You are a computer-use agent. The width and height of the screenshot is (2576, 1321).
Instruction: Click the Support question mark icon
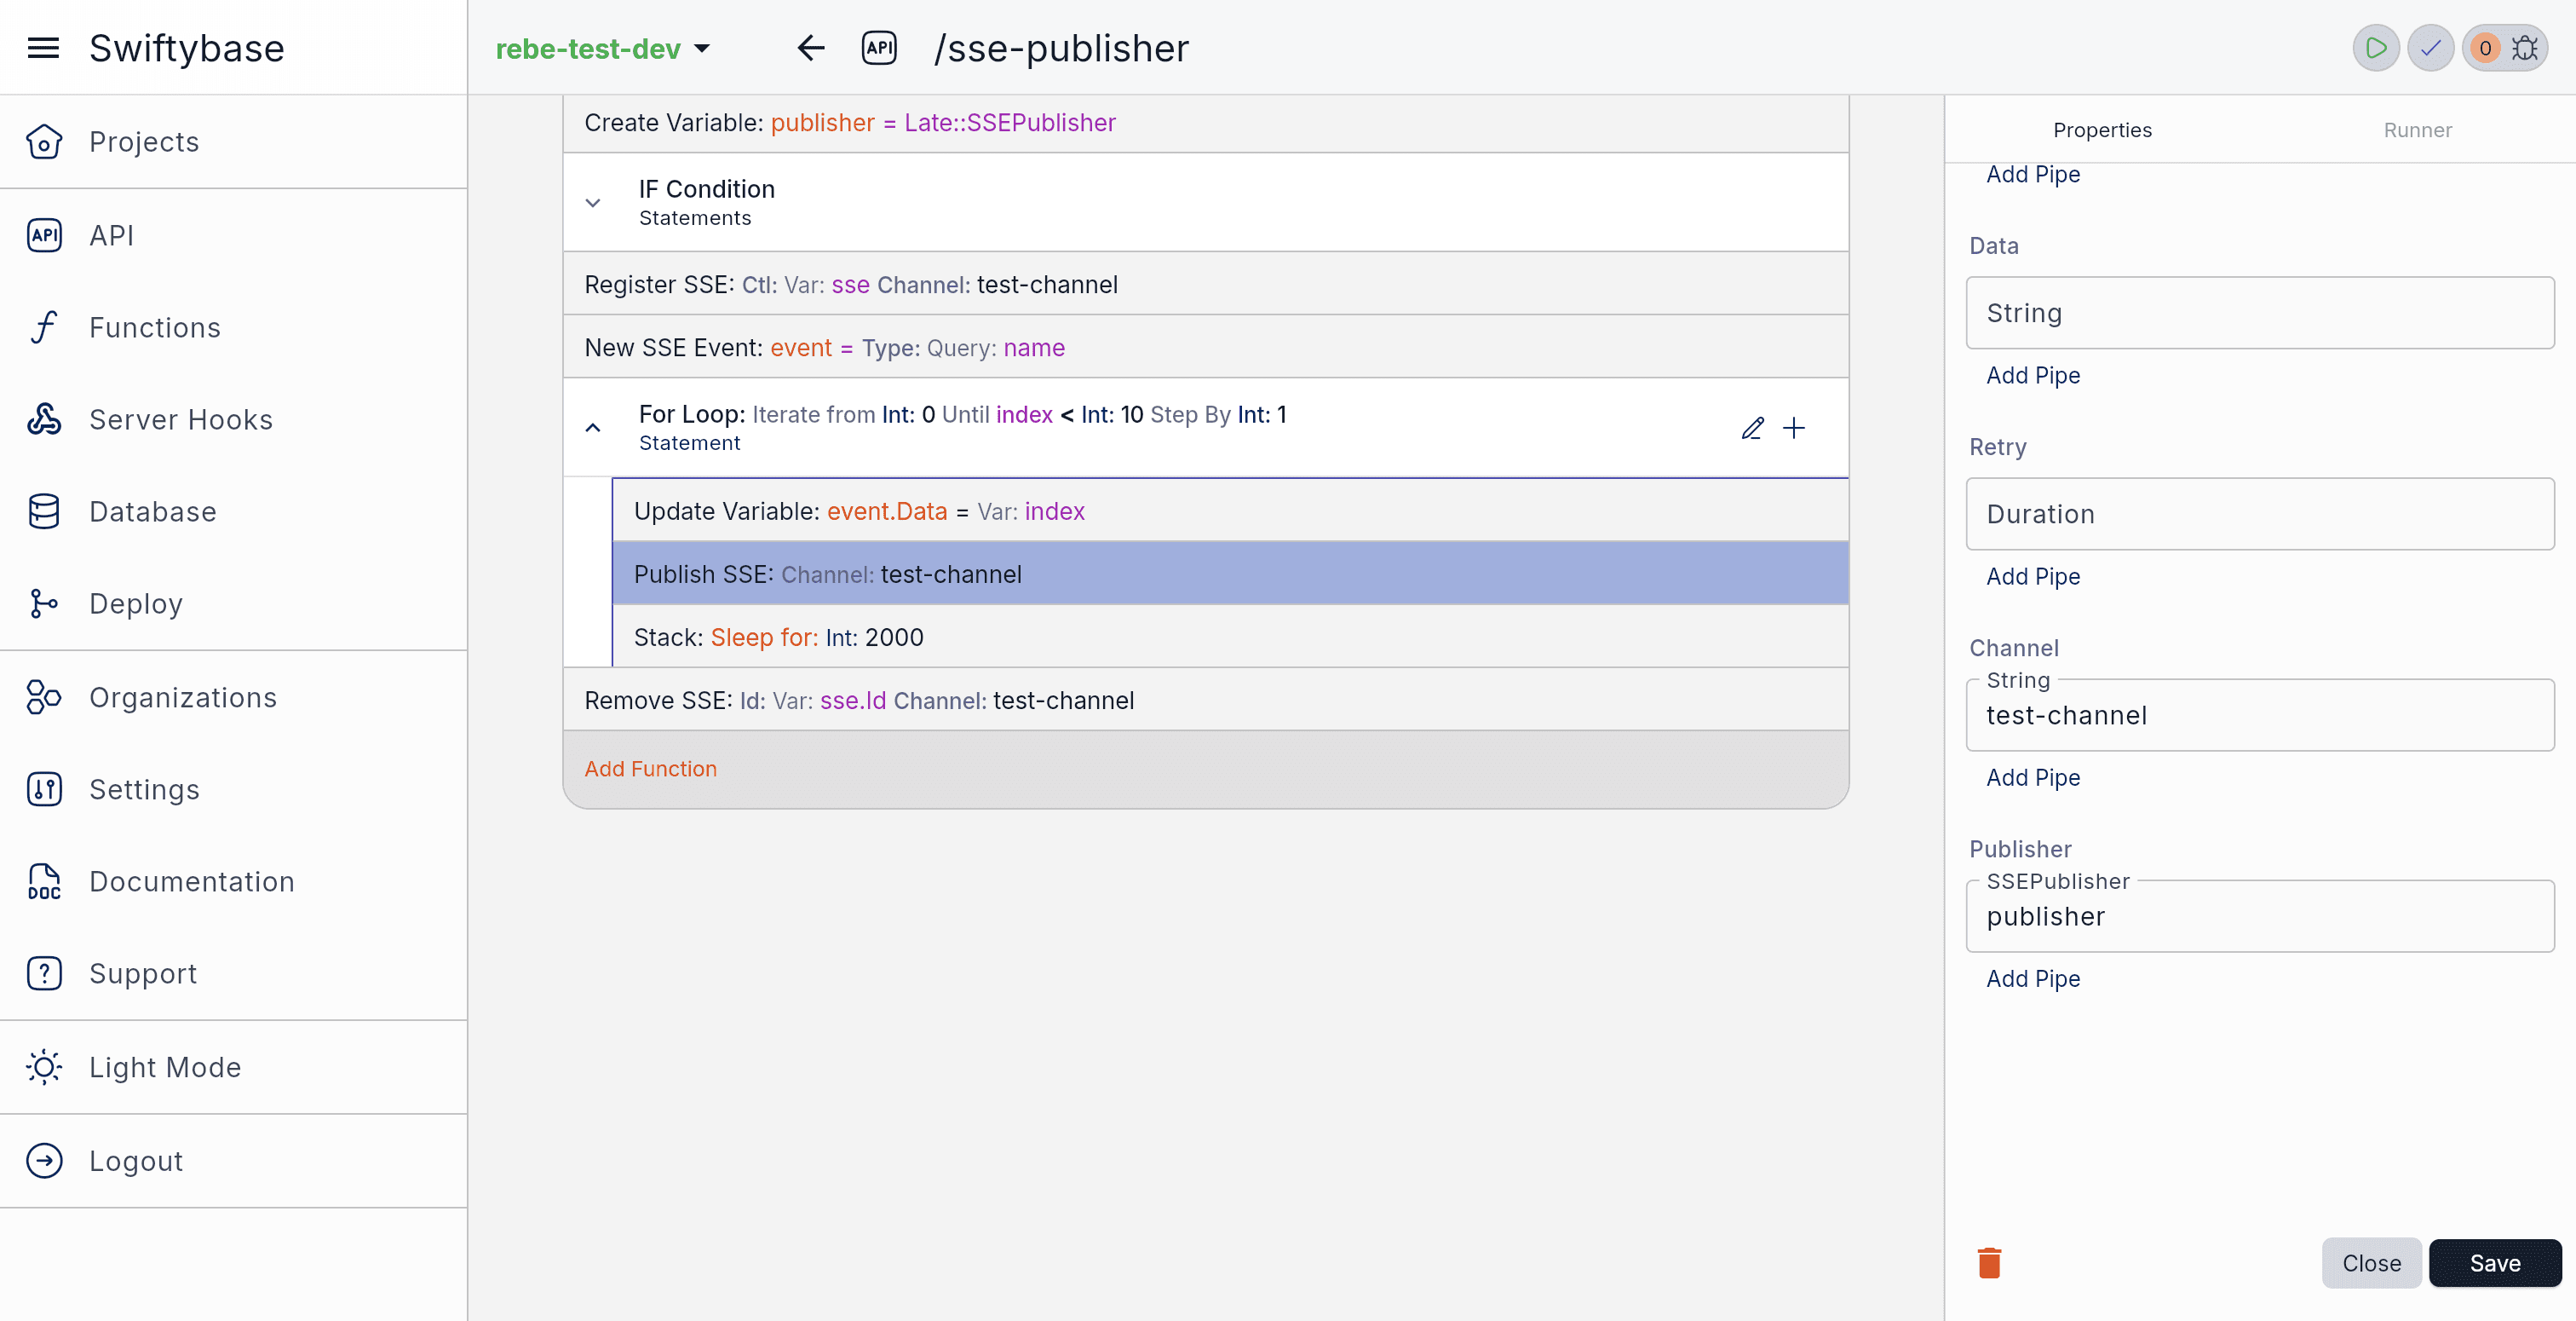(x=44, y=974)
